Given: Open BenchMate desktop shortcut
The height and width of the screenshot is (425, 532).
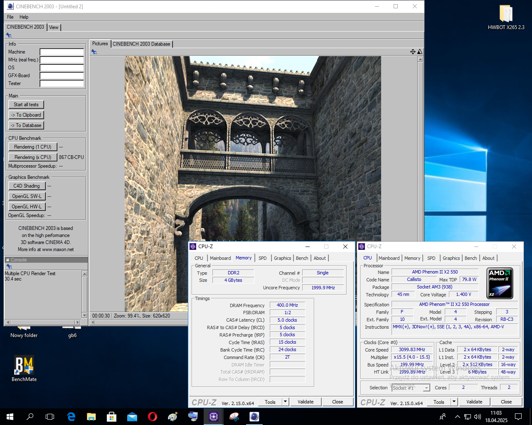Looking at the screenshot, I should click(24, 369).
